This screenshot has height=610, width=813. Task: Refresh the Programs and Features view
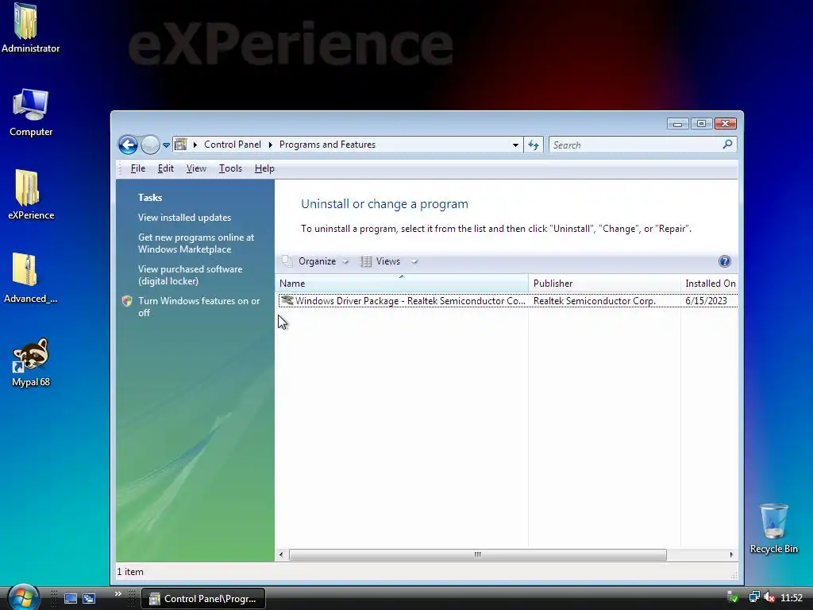pyautogui.click(x=533, y=145)
